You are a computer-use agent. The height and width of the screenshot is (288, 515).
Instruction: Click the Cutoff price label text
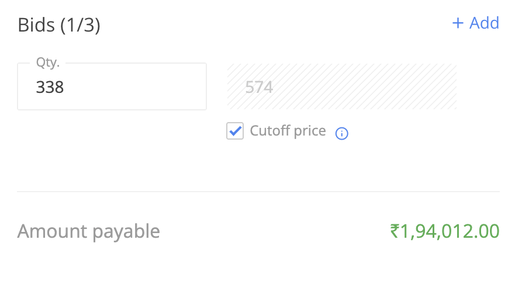pos(288,131)
